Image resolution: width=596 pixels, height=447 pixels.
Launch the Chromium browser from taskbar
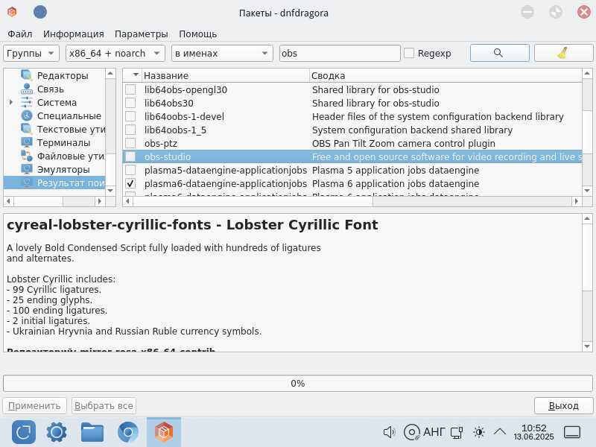tap(128, 432)
